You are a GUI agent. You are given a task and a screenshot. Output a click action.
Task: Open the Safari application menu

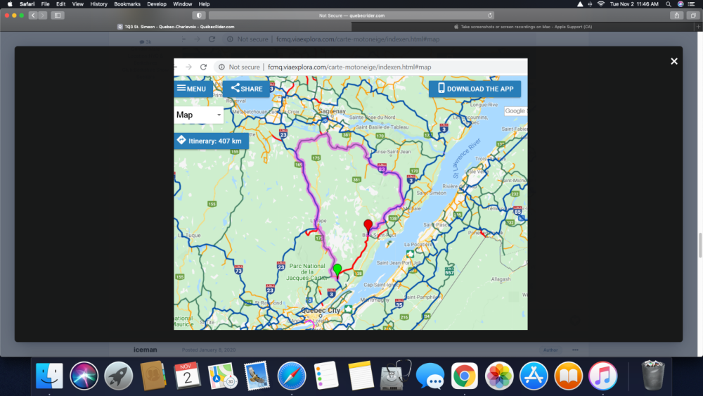[27, 4]
